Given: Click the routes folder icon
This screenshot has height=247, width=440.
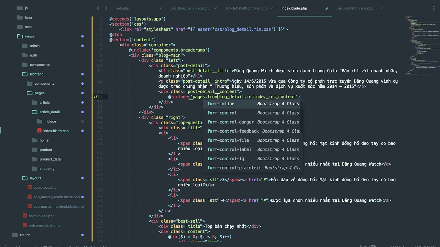Looking at the screenshot, I should pos(15,235).
